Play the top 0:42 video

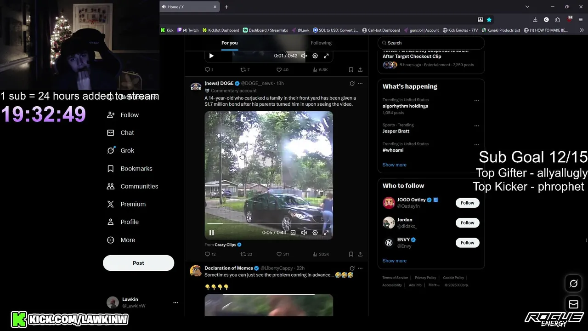pos(211,56)
